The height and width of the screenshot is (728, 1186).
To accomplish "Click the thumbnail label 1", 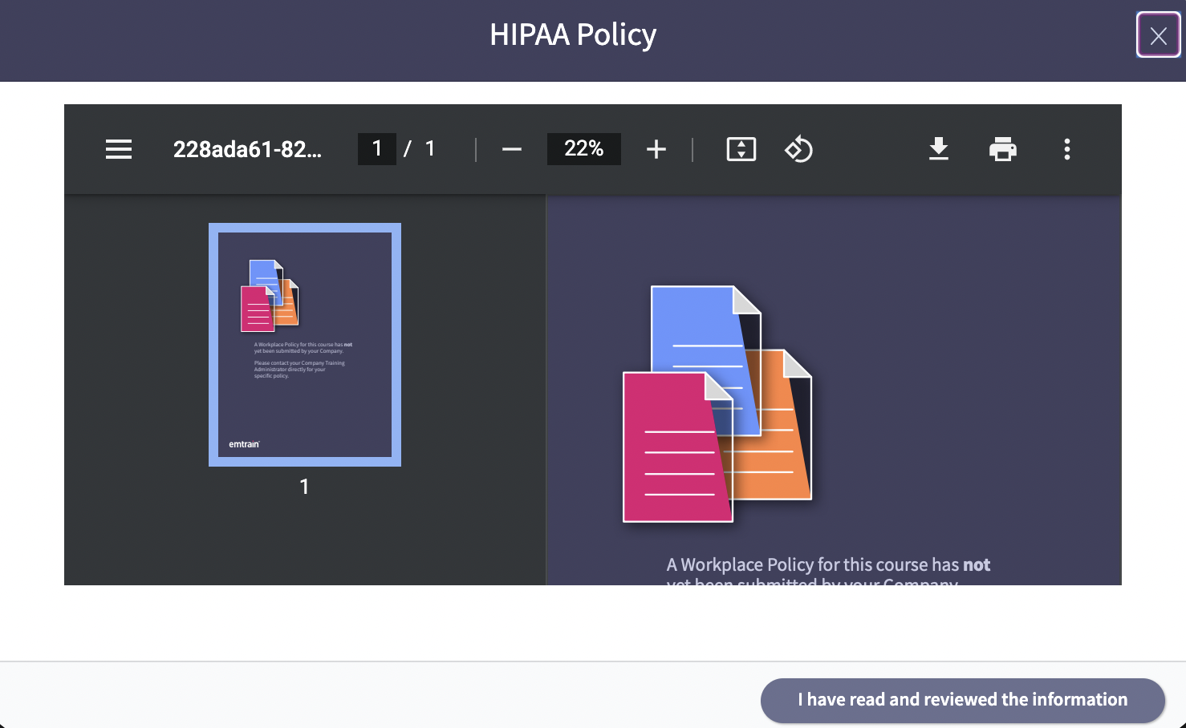I will click(x=304, y=487).
